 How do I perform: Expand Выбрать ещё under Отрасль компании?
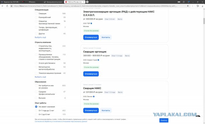click(x=40, y=77)
